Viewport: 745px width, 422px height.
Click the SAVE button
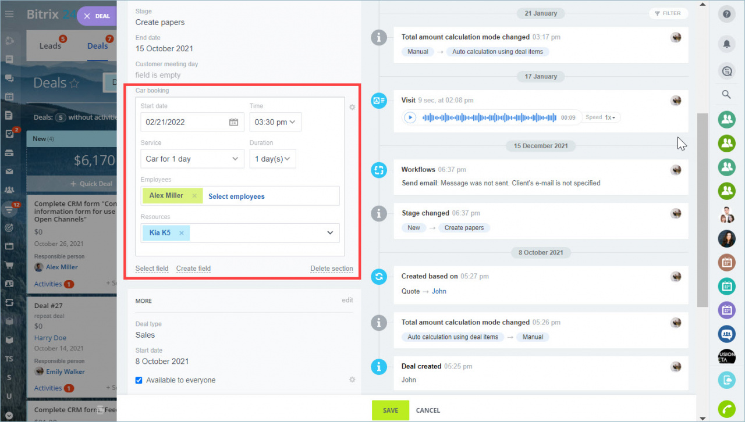(391, 410)
